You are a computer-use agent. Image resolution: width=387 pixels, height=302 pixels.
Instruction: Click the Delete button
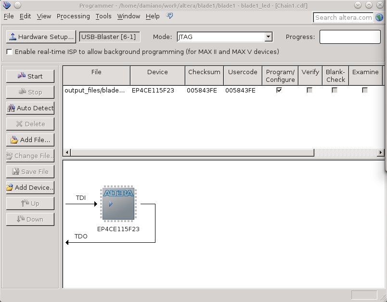(30, 124)
